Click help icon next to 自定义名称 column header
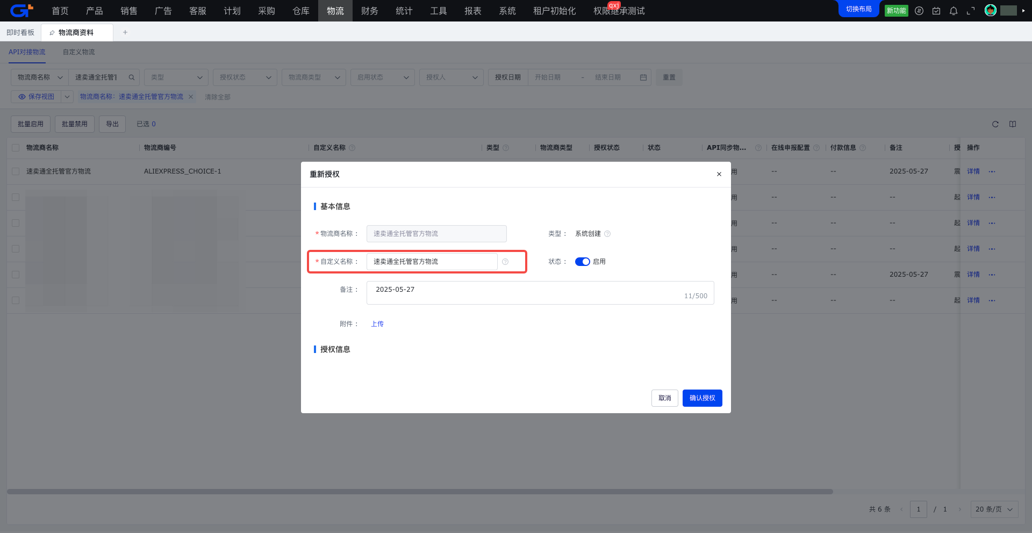The height and width of the screenshot is (533, 1032). tap(352, 148)
